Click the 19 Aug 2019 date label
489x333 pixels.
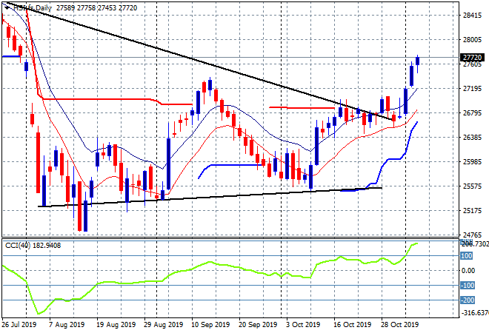coord(116,325)
